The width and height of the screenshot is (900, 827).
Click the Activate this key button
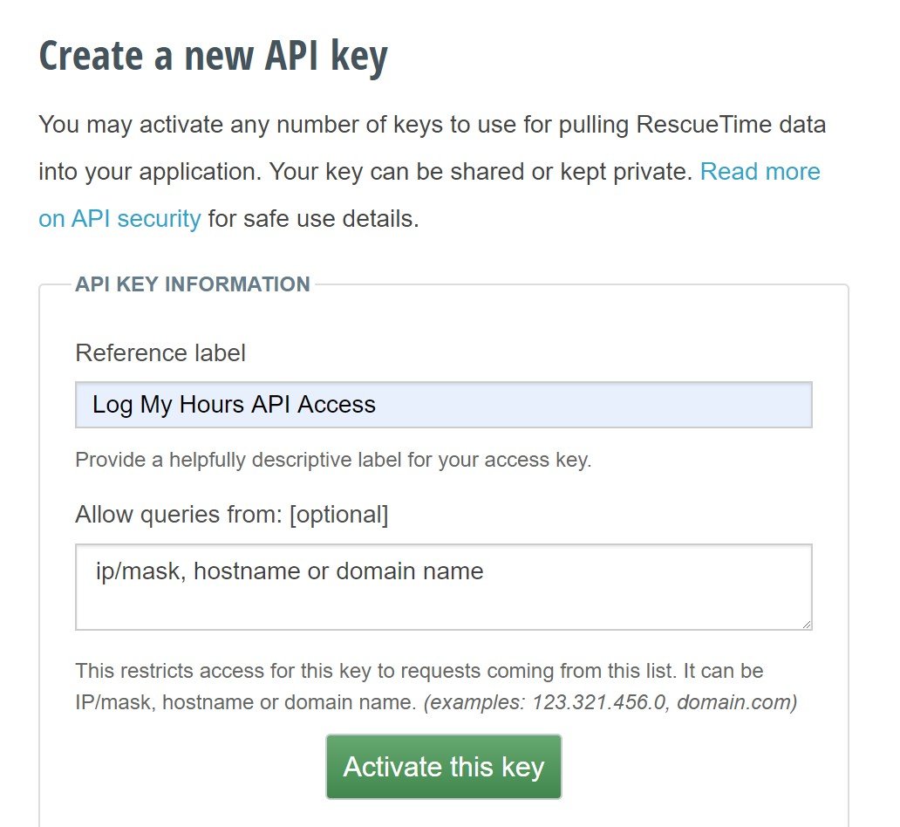[x=443, y=767]
